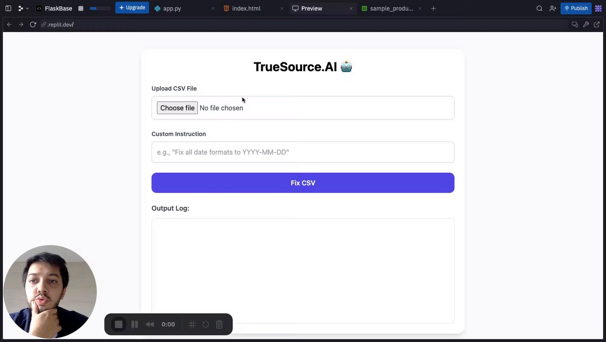Reload the preview page
Viewport: 606px width, 342px height.
pyautogui.click(x=33, y=25)
